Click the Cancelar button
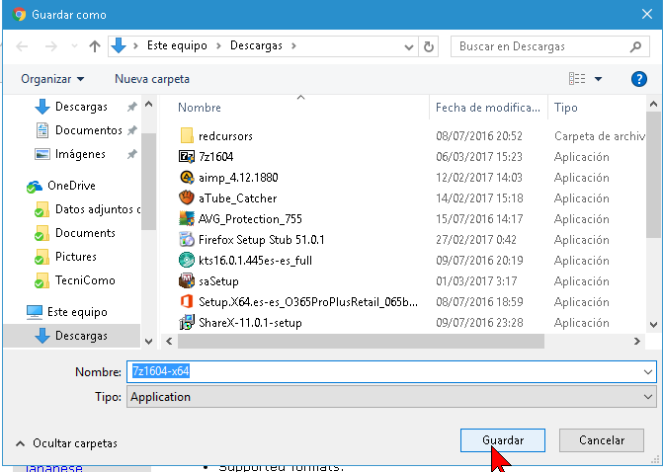663x472 pixels. pos(602,440)
